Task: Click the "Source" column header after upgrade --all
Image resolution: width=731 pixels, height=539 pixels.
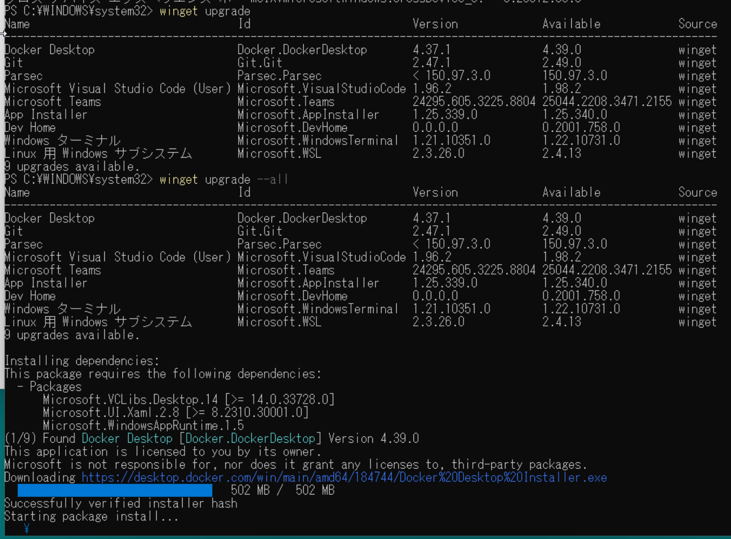Action: 698,192
